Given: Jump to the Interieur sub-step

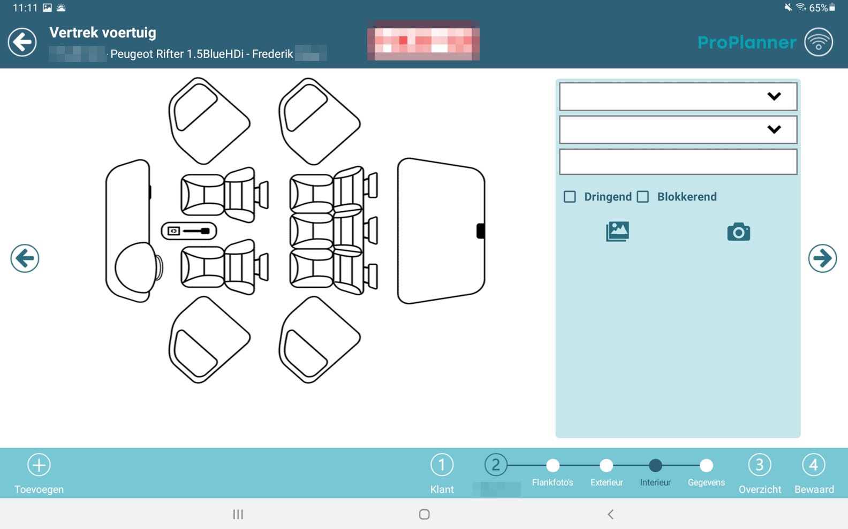Looking at the screenshot, I should [x=655, y=473].
